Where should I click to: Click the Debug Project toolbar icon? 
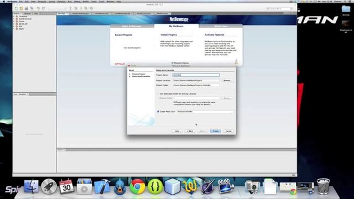click(86, 8)
